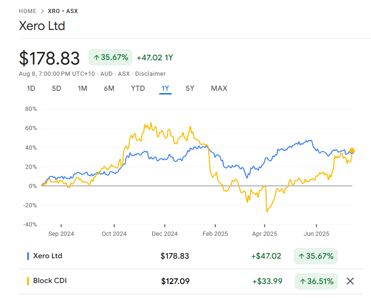This screenshot has width=371, height=298.
Task: Click the 80% y-axis label
Action: (x=31, y=109)
